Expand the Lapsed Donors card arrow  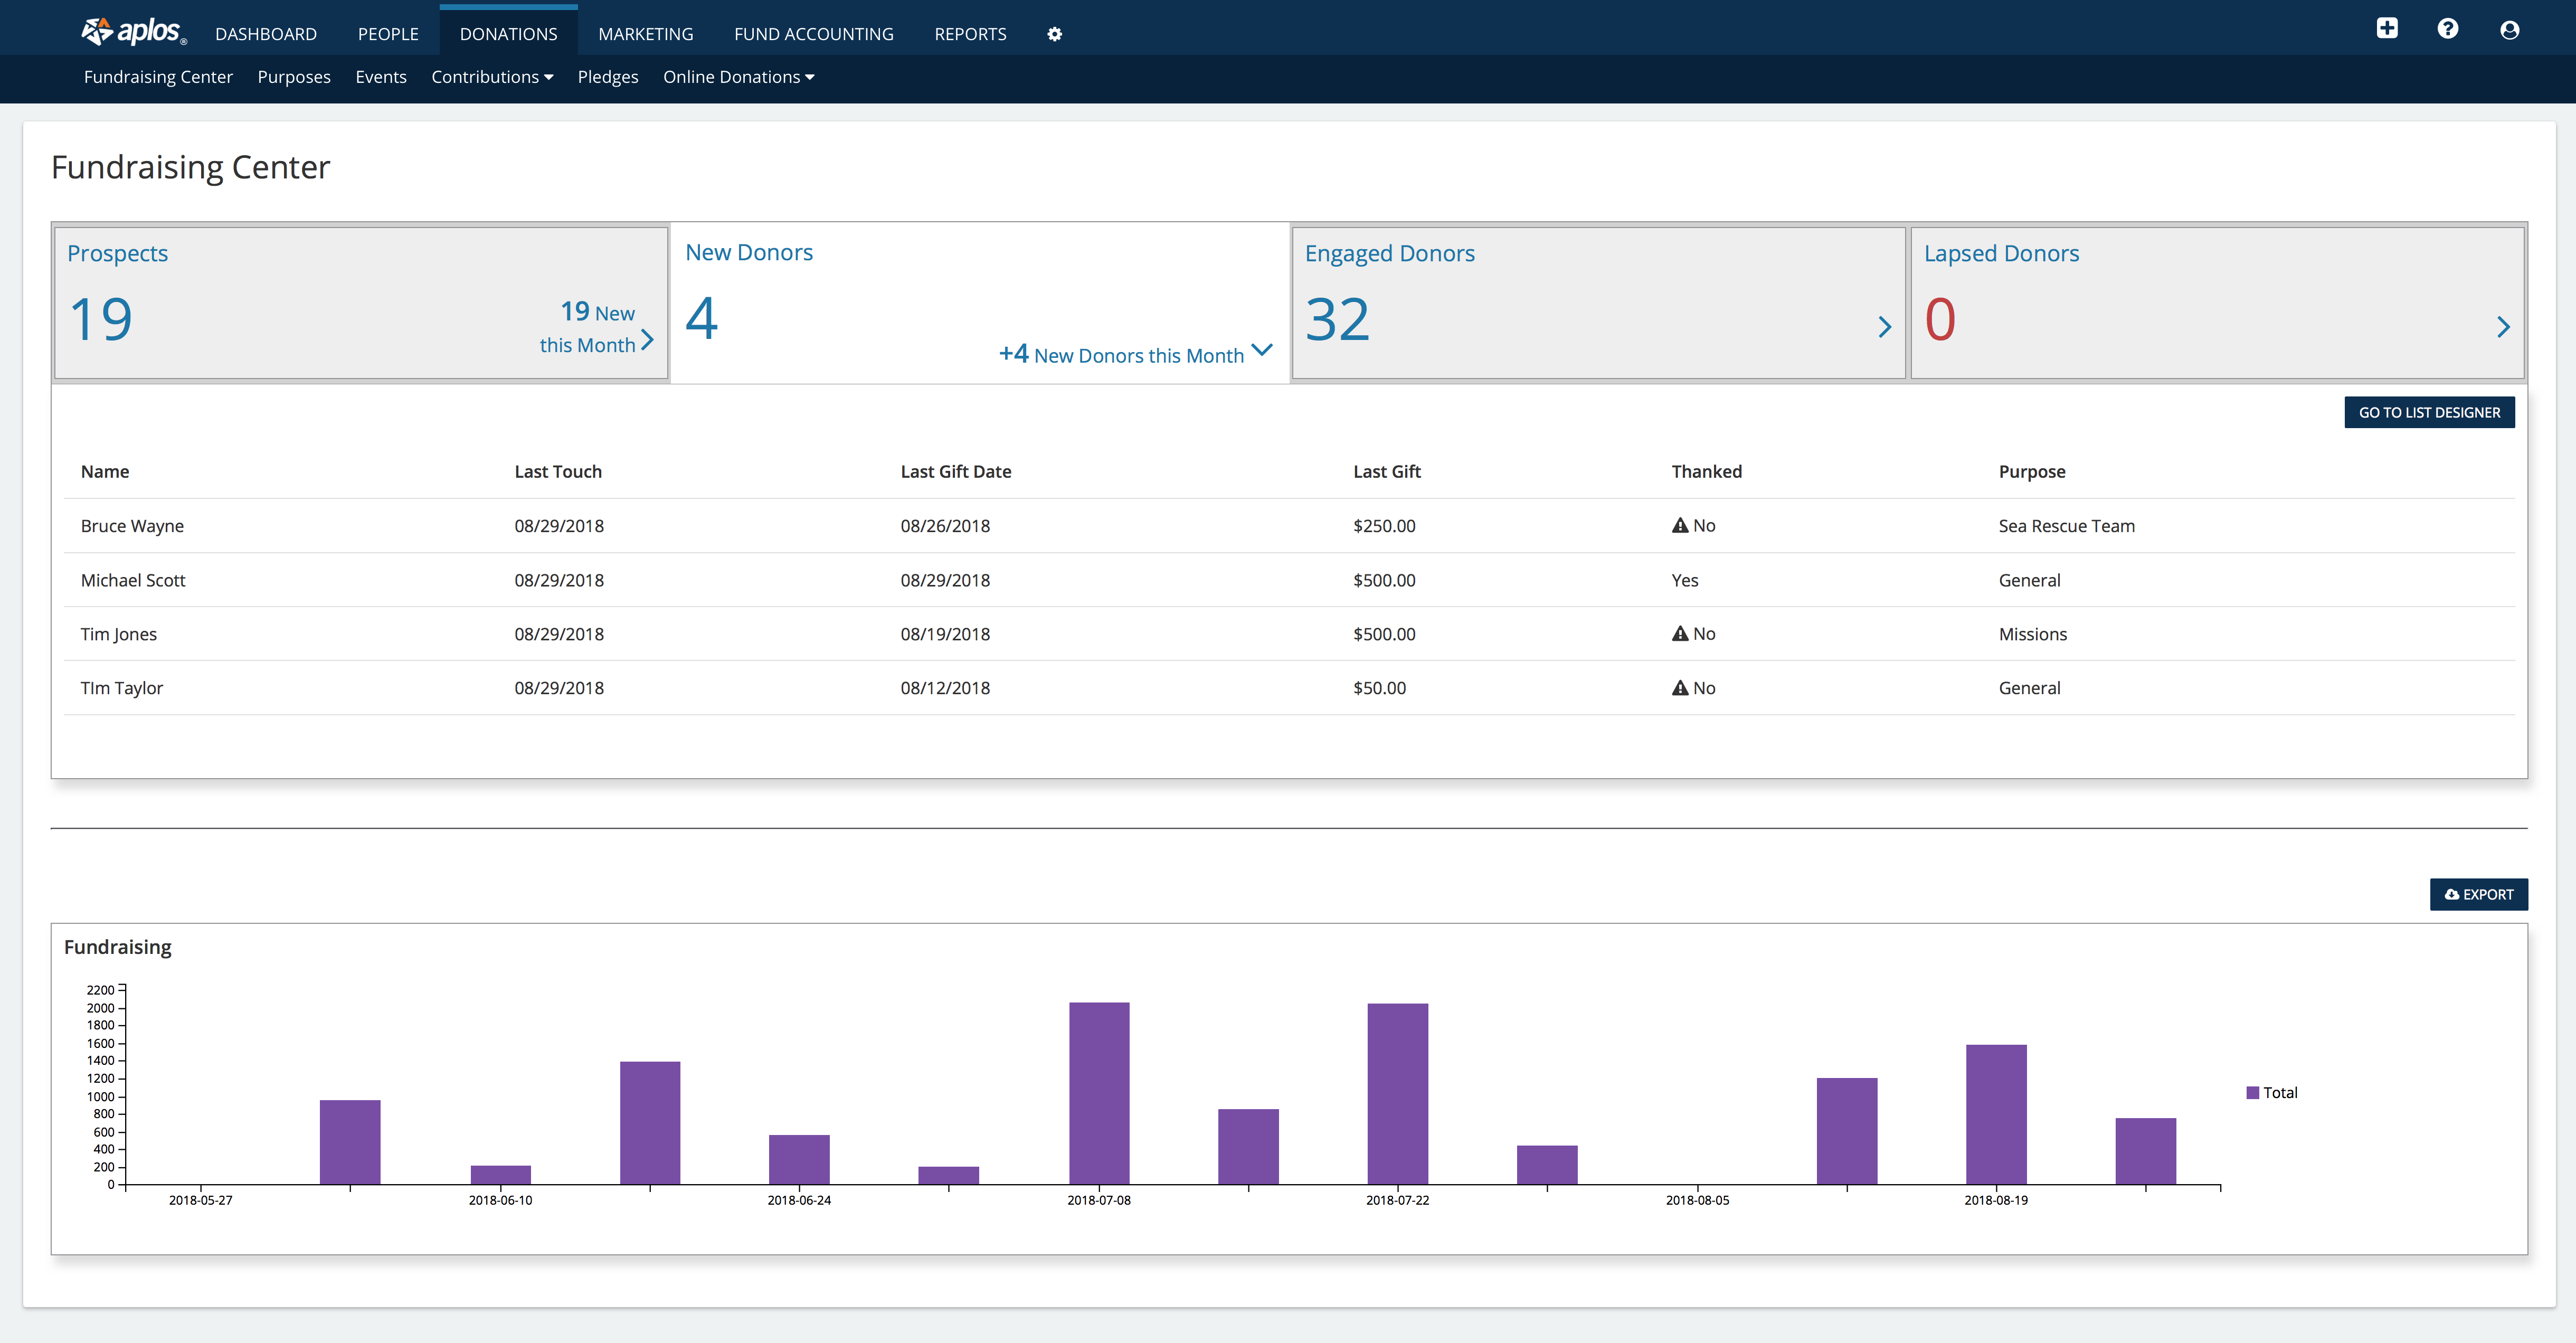[2503, 327]
